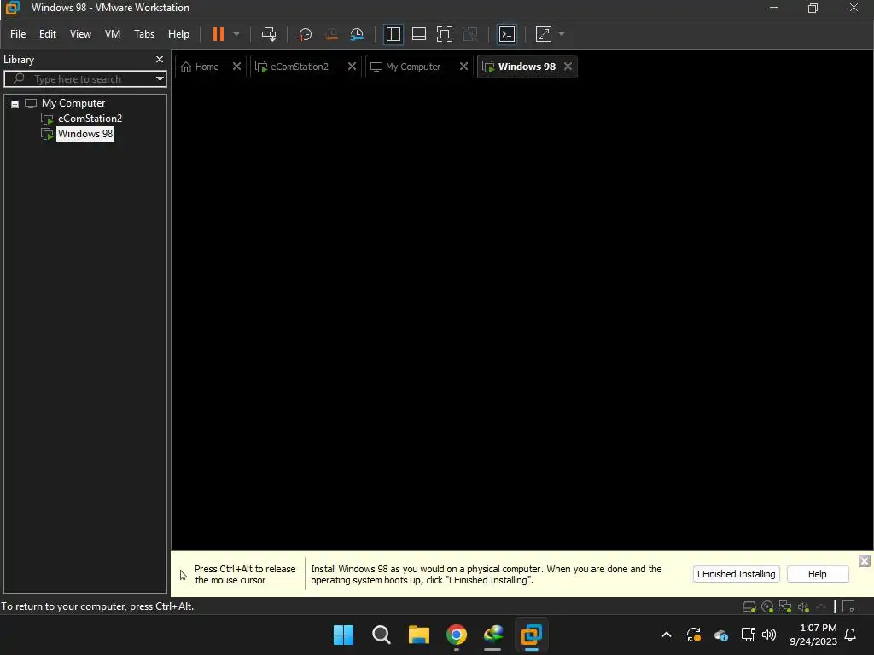The width and height of the screenshot is (874, 655).
Task: Open the Tabs menu
Action: click(143, 34)
